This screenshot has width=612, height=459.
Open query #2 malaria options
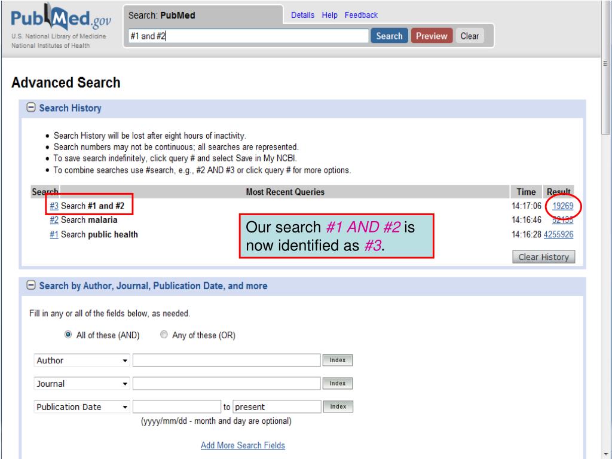click(x=54, y=220)
